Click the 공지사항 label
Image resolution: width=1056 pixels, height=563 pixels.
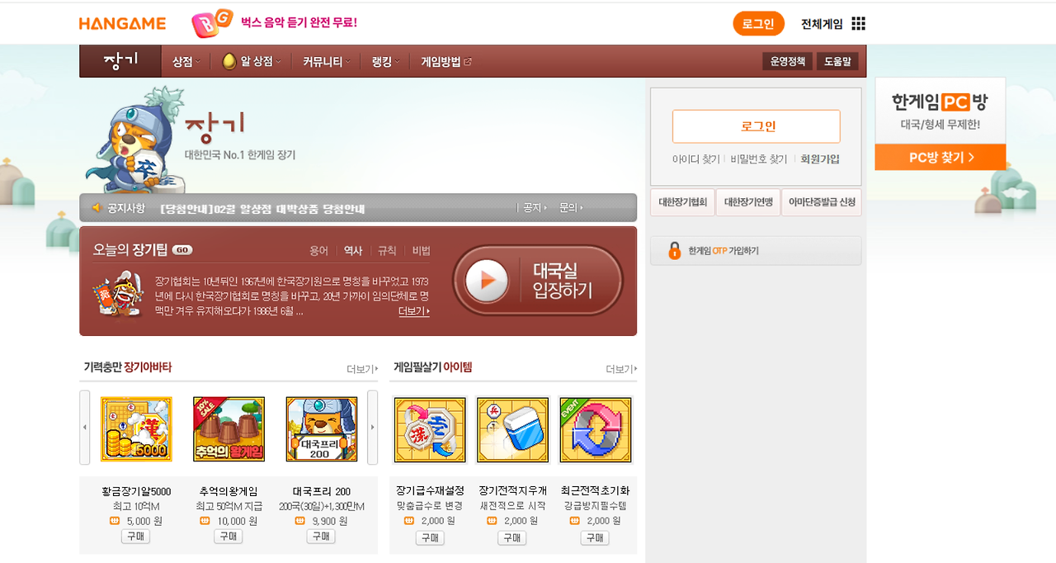(125, 208)
